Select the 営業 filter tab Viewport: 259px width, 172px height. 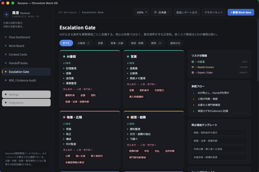click(100, 43)
